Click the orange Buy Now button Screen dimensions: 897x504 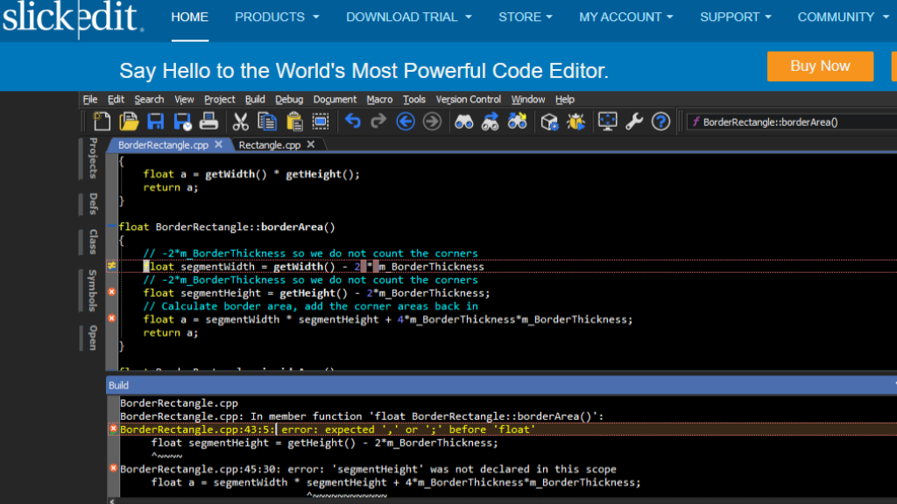coord(820,66)
